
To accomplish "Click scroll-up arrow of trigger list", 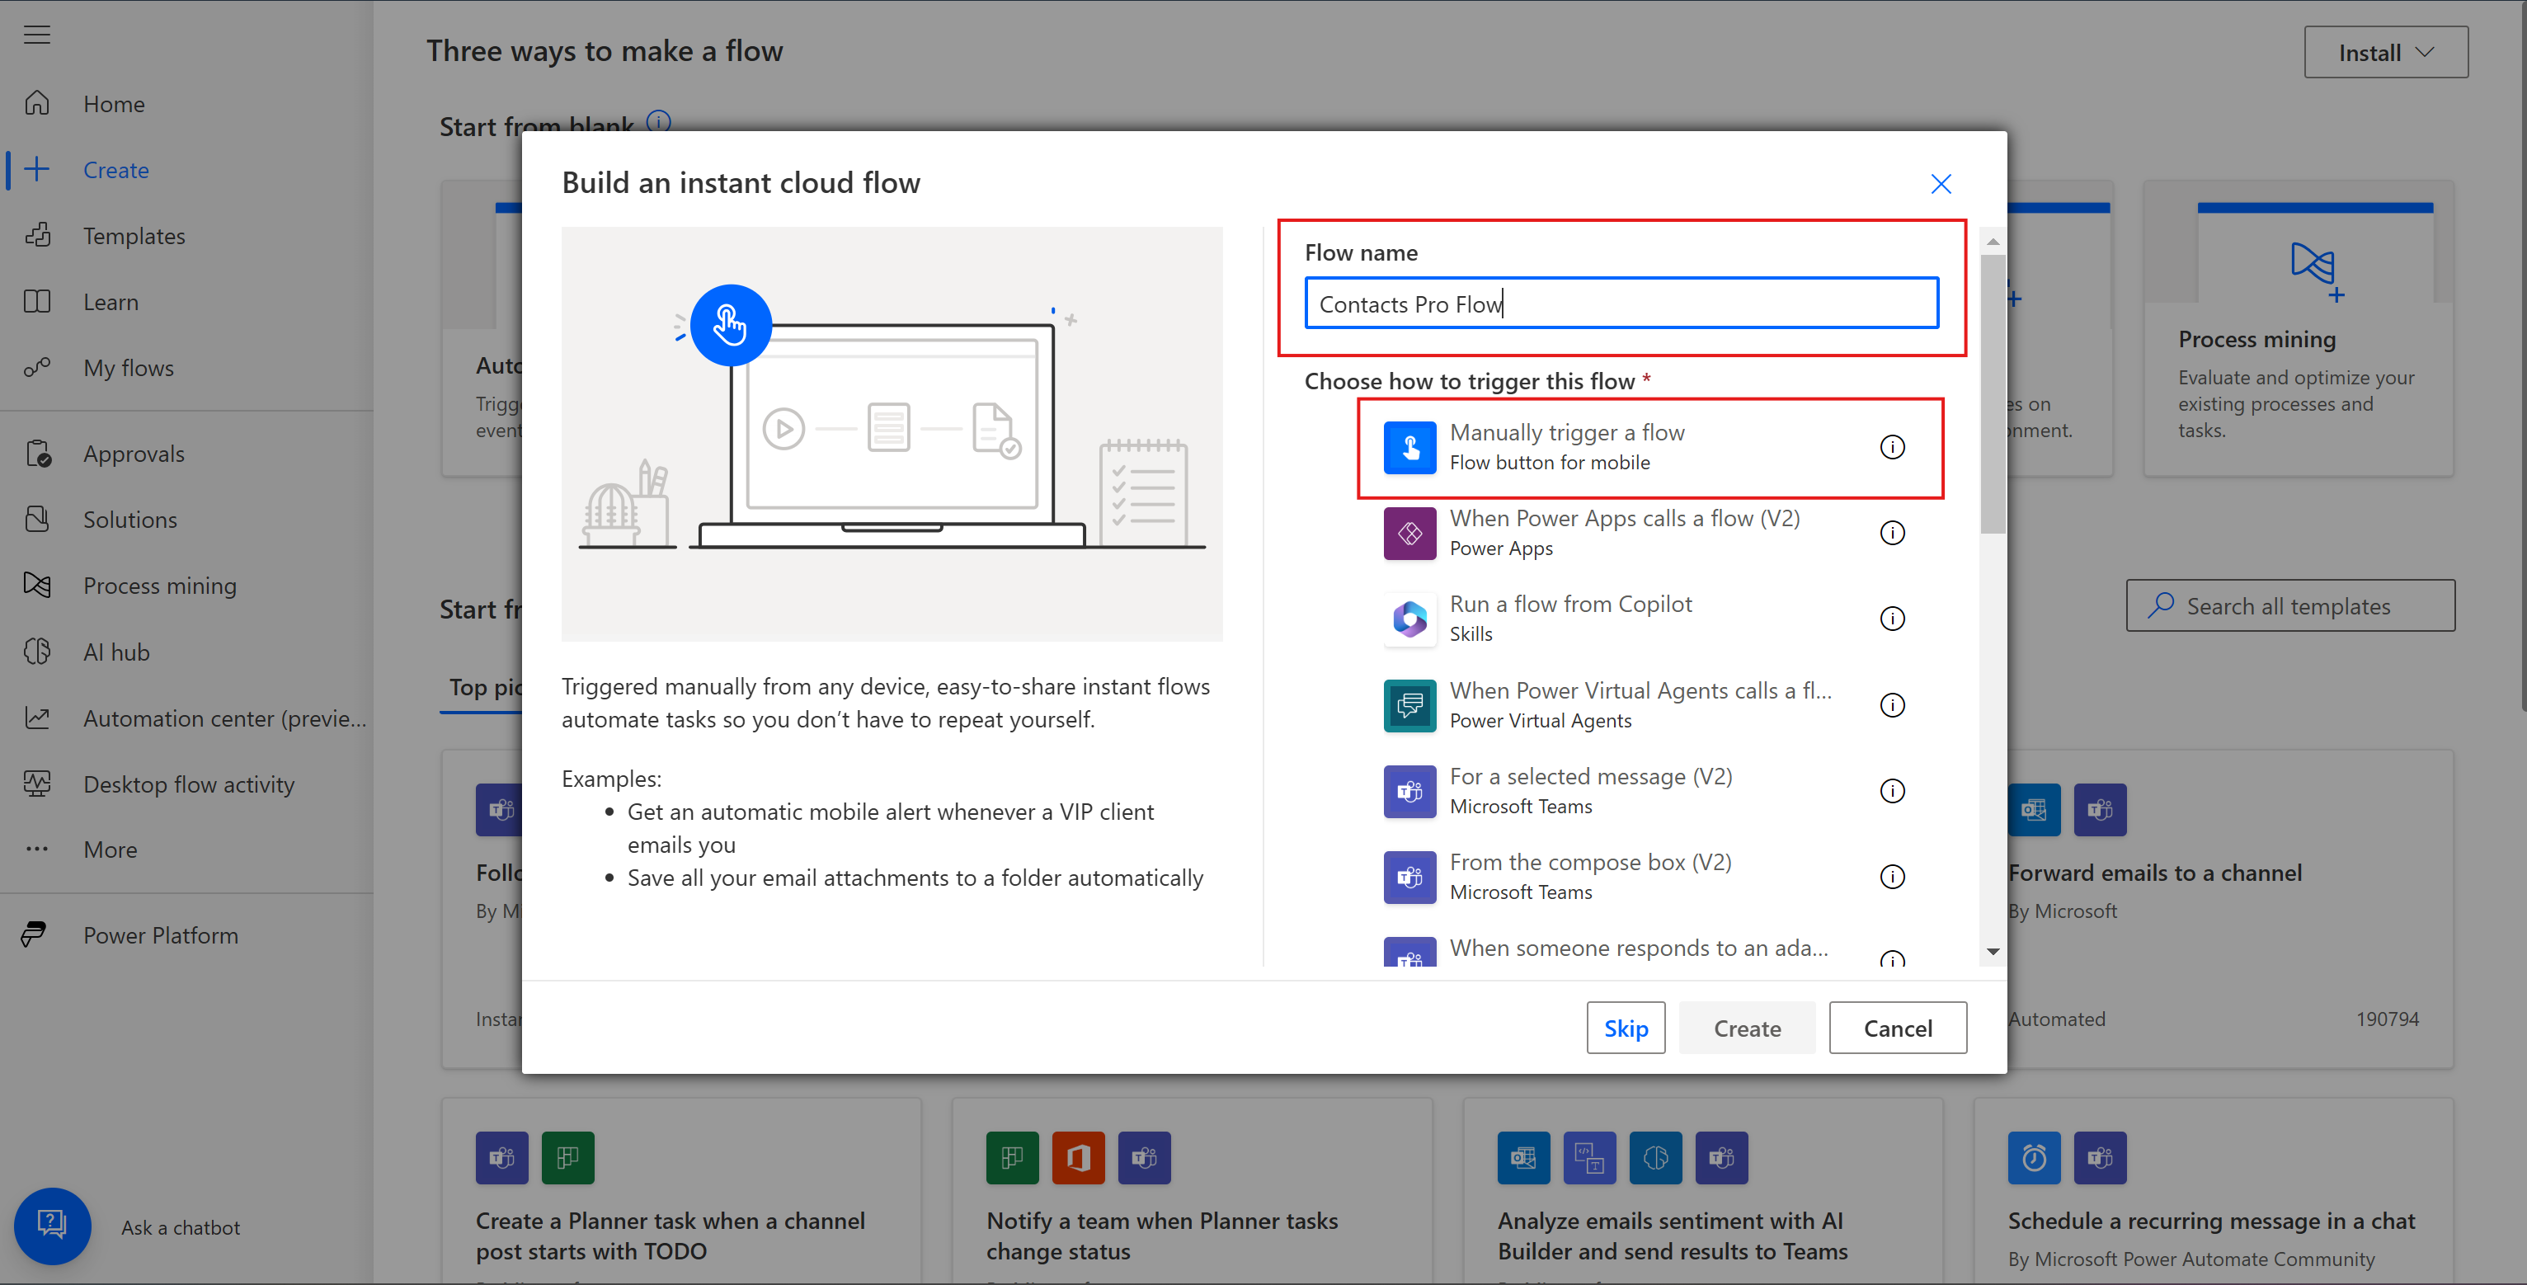I will pos(1993,240).
